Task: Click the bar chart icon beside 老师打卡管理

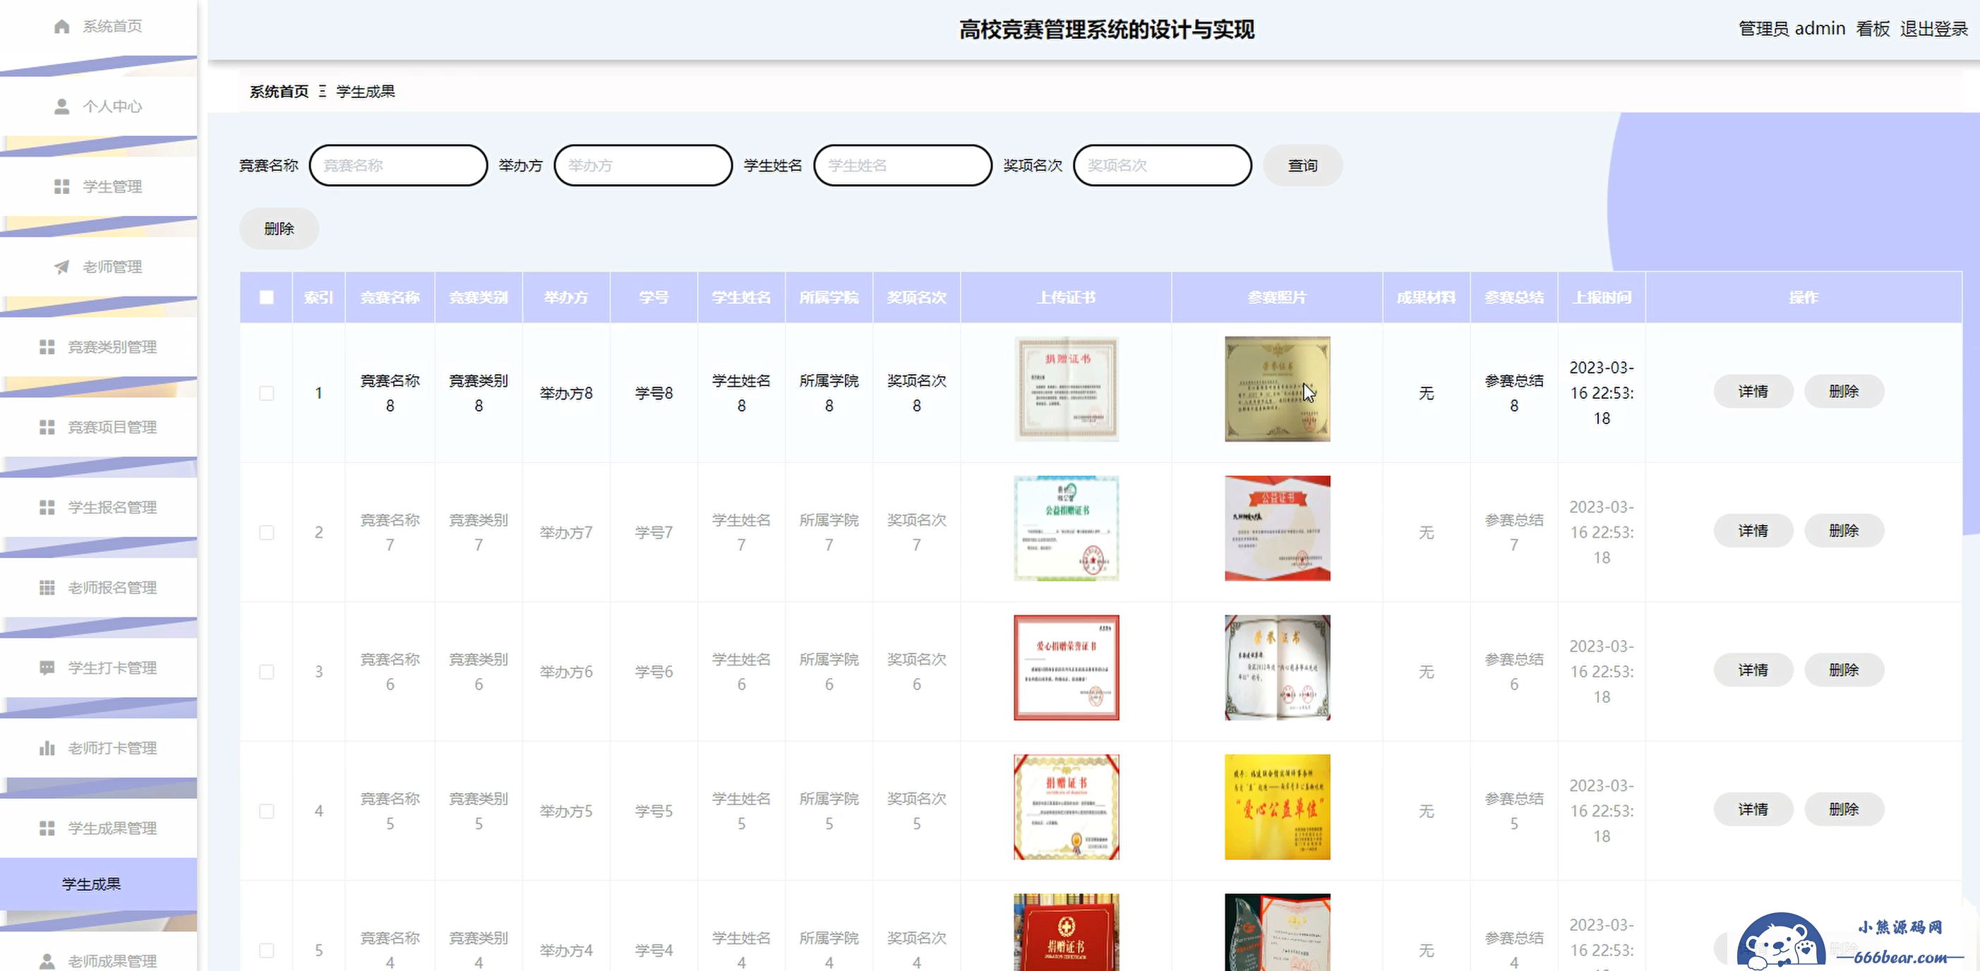Action: pos(47,748)
